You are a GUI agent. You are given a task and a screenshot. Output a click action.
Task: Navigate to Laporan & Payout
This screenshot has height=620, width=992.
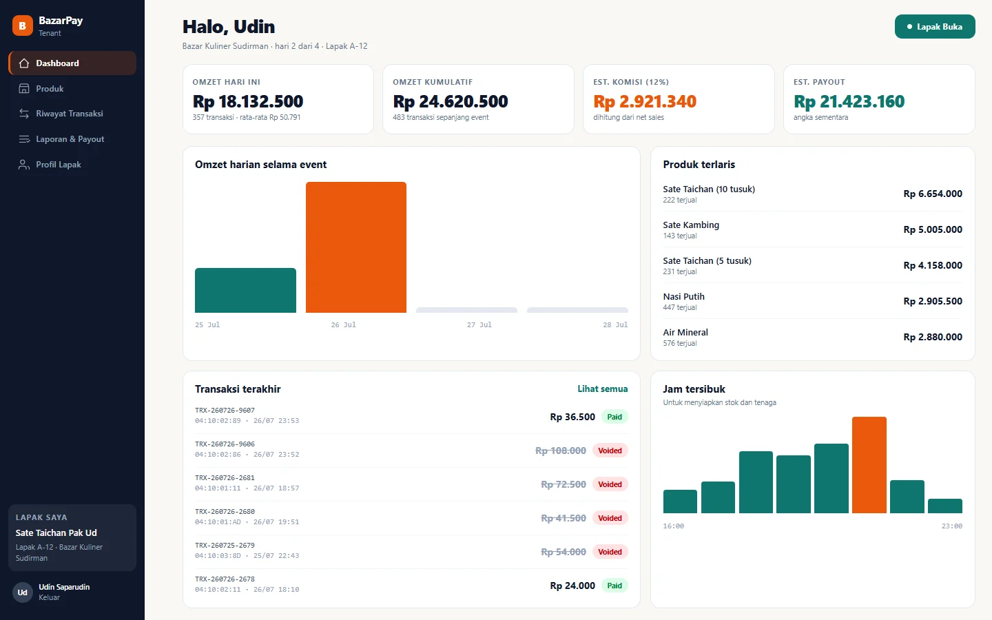72,139
